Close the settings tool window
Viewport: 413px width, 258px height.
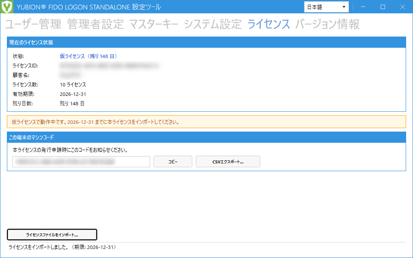point(403,7)
